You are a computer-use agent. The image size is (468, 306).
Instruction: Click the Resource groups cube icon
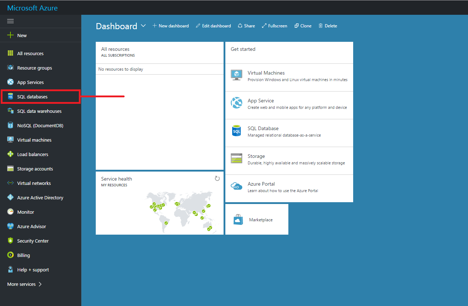pos(10,68)
